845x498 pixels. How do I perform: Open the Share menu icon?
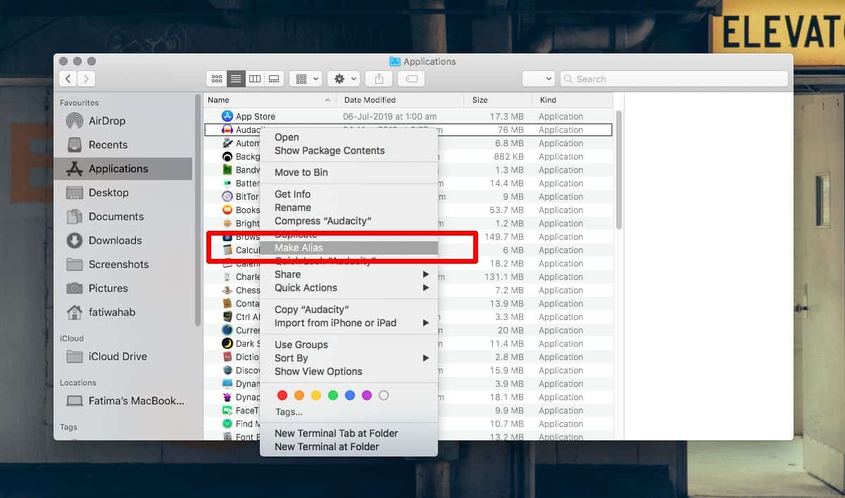pyautogui.click(x=378, y=78)
